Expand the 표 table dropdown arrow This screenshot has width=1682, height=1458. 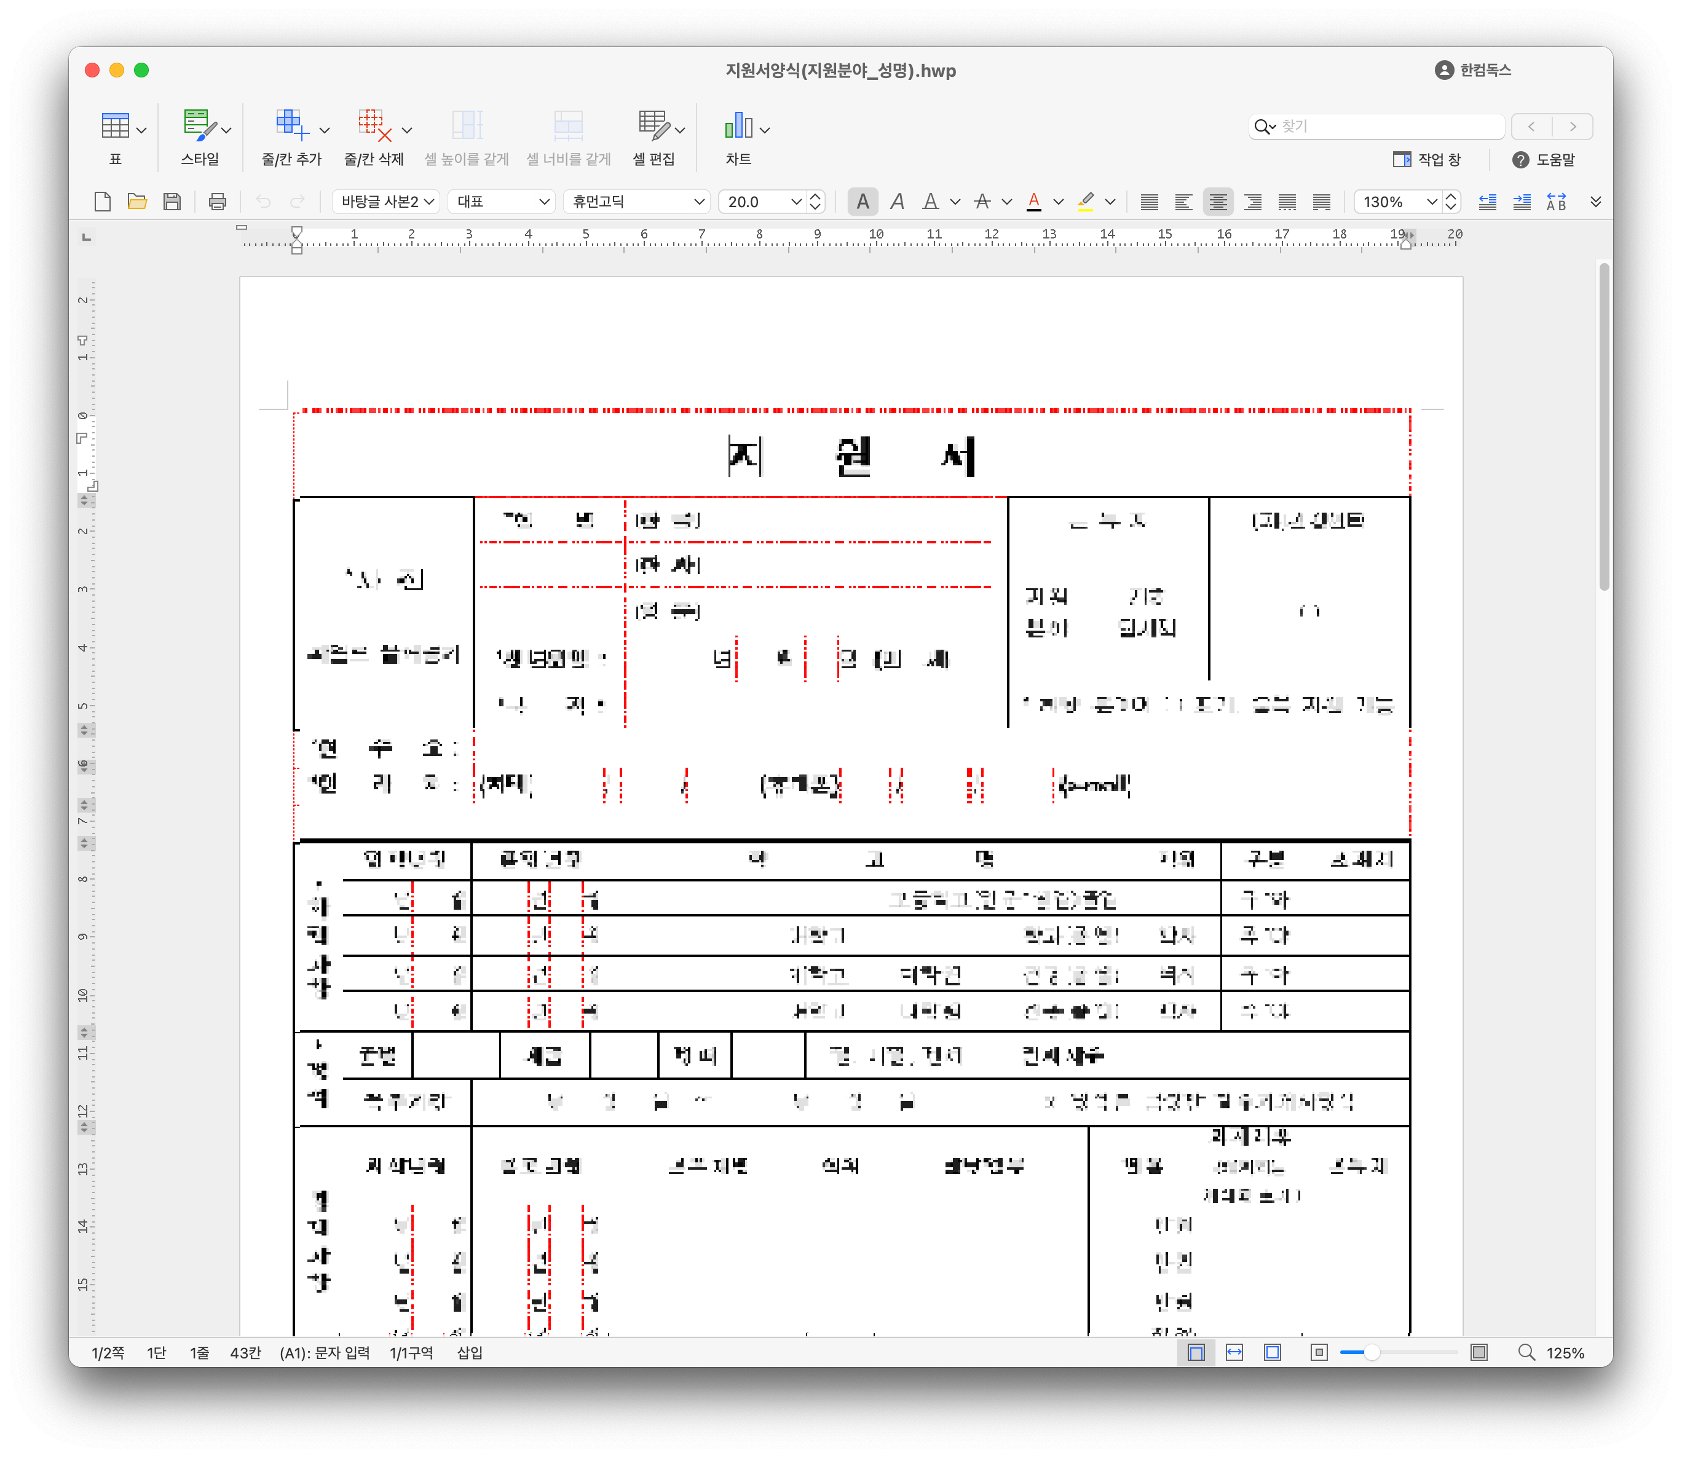click(x=141, y=130)
